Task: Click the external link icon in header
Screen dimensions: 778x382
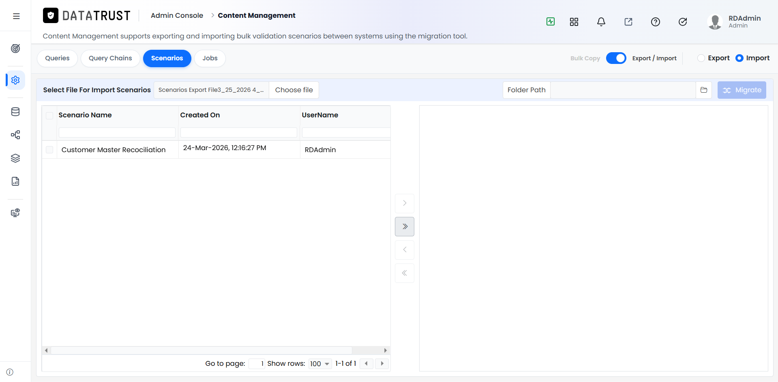Action: (628, 22)
